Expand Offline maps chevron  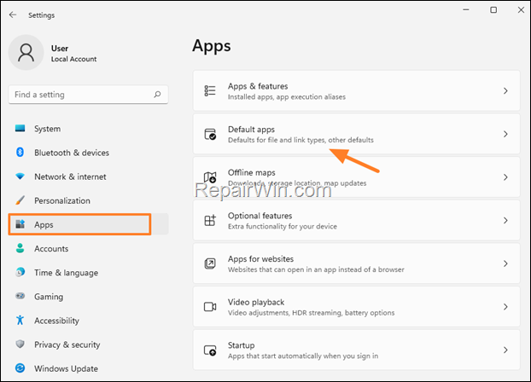[505, 177]
